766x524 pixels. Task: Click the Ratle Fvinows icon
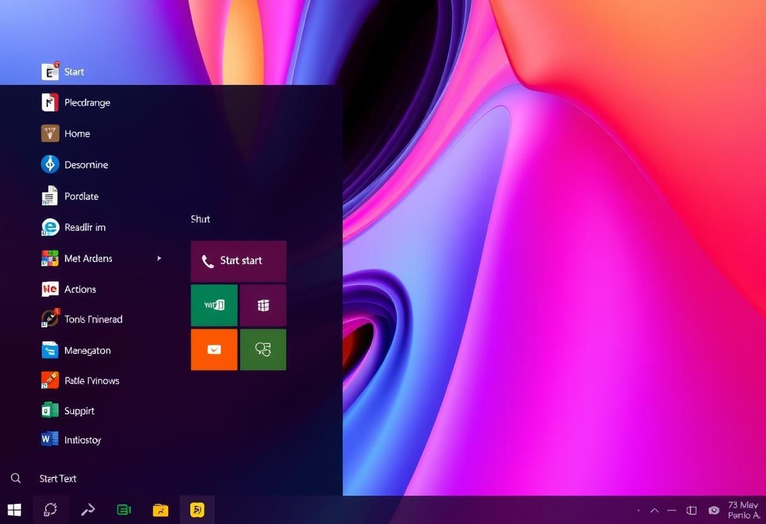50,380
